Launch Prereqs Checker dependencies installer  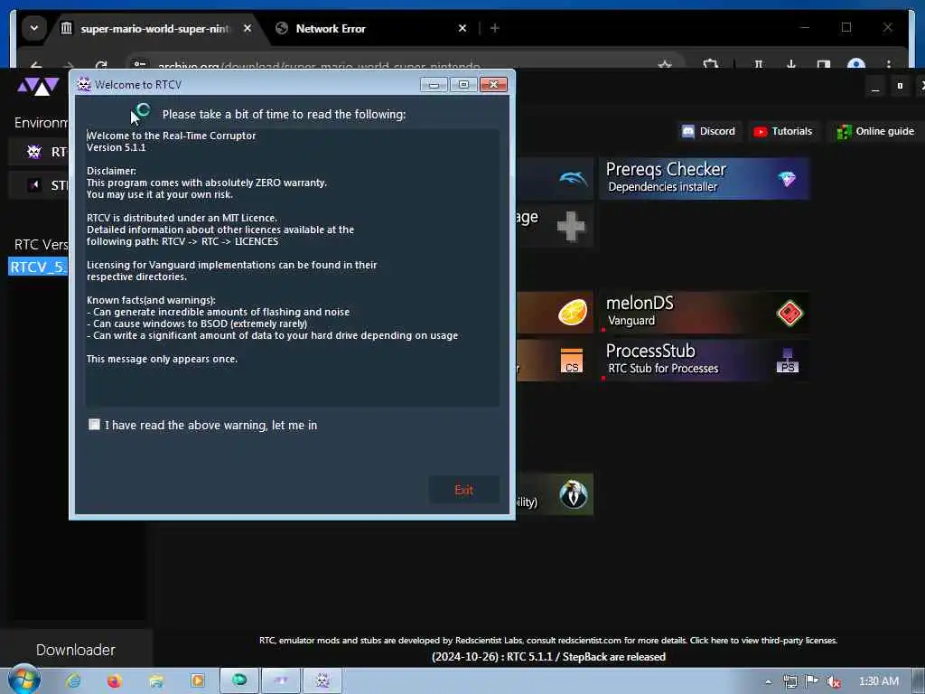point(704,178)
